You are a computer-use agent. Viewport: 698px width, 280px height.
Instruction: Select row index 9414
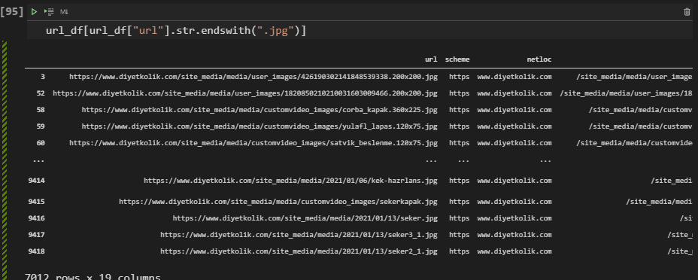(36, 181)
